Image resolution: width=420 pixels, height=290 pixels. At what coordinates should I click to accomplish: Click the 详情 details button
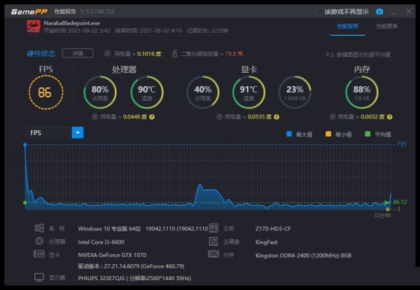pos(77,53)
